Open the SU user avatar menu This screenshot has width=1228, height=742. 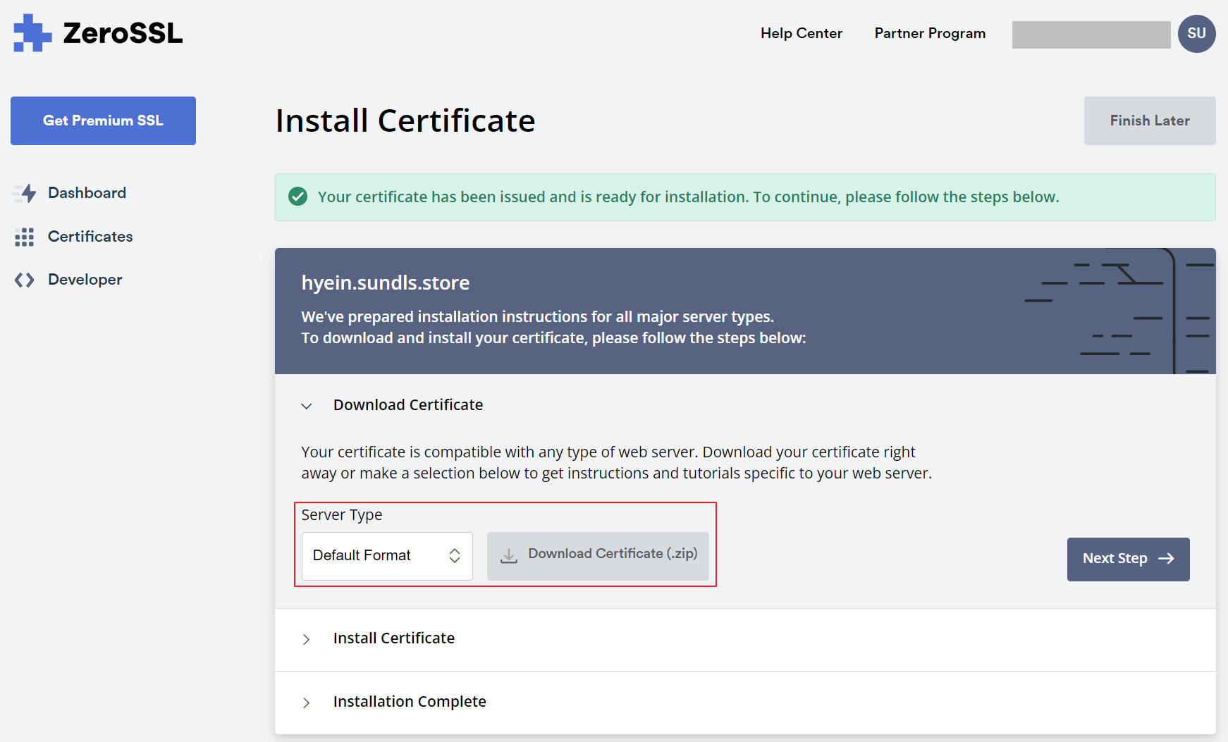[x=1196, y=33]
